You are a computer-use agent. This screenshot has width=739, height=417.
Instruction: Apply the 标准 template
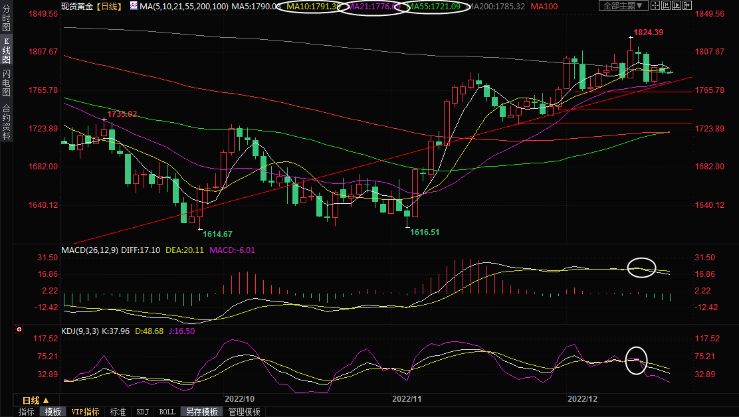(118, 412)
